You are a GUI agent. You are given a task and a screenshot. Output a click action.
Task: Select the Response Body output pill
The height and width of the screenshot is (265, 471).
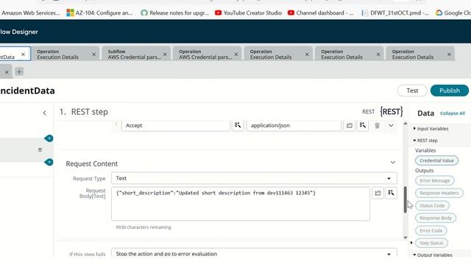(436, 218)
